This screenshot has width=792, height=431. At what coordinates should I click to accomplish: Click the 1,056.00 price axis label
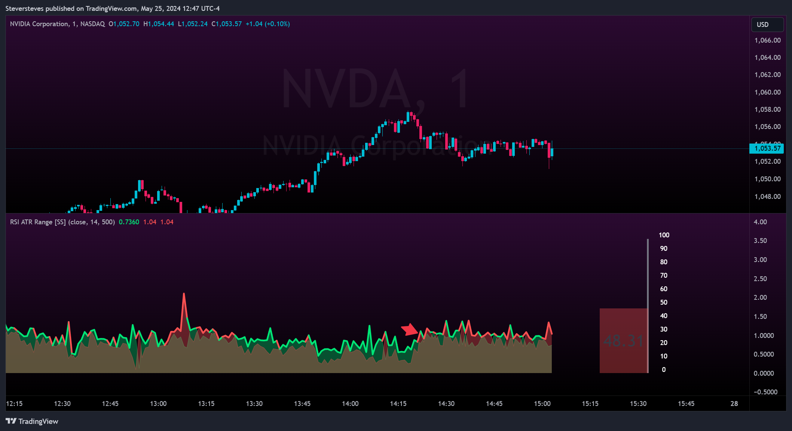[767, 127]
